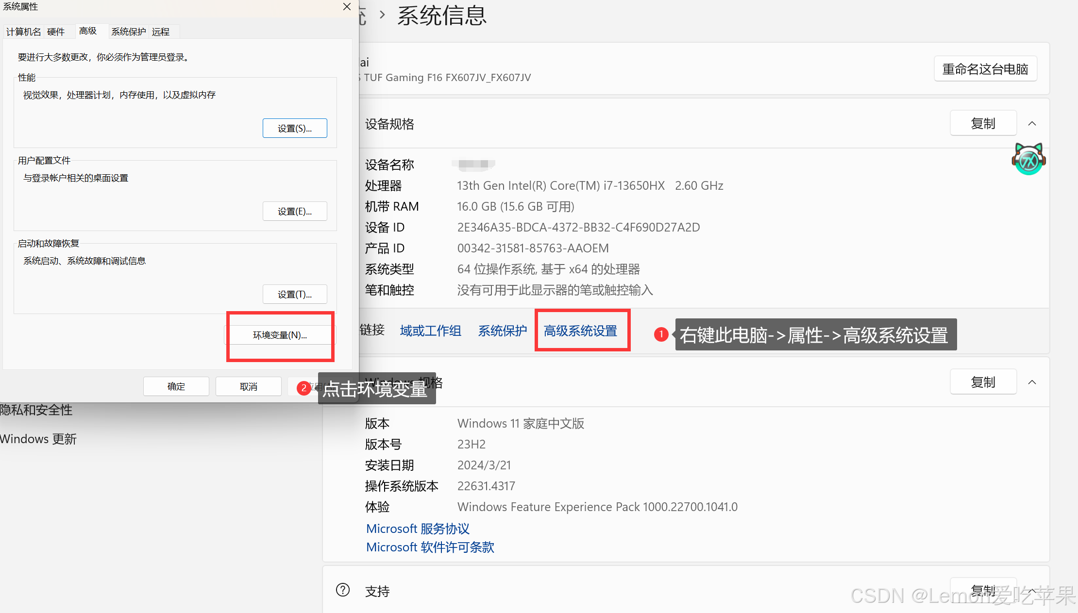Cancel the System Properties dialog
This screenshot has width=1078, height=613.
(x=248, y=386)
